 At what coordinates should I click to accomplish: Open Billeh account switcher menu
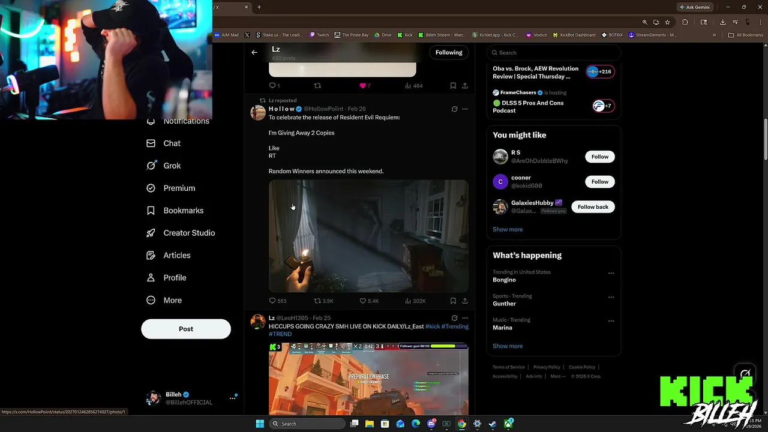point(232,398)
